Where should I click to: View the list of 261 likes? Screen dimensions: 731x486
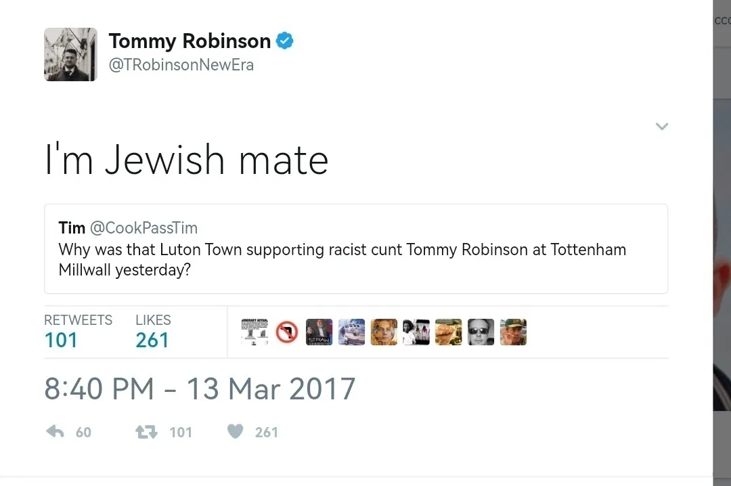click(153, 331)
